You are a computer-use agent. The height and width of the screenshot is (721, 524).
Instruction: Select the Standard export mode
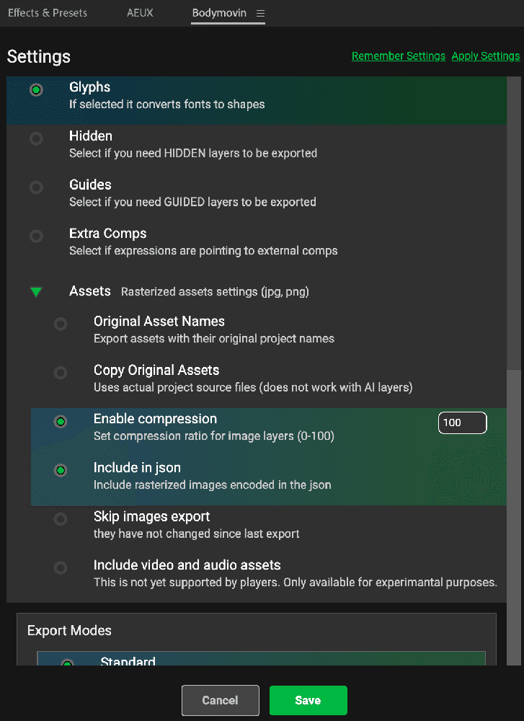tap(67, 663)
